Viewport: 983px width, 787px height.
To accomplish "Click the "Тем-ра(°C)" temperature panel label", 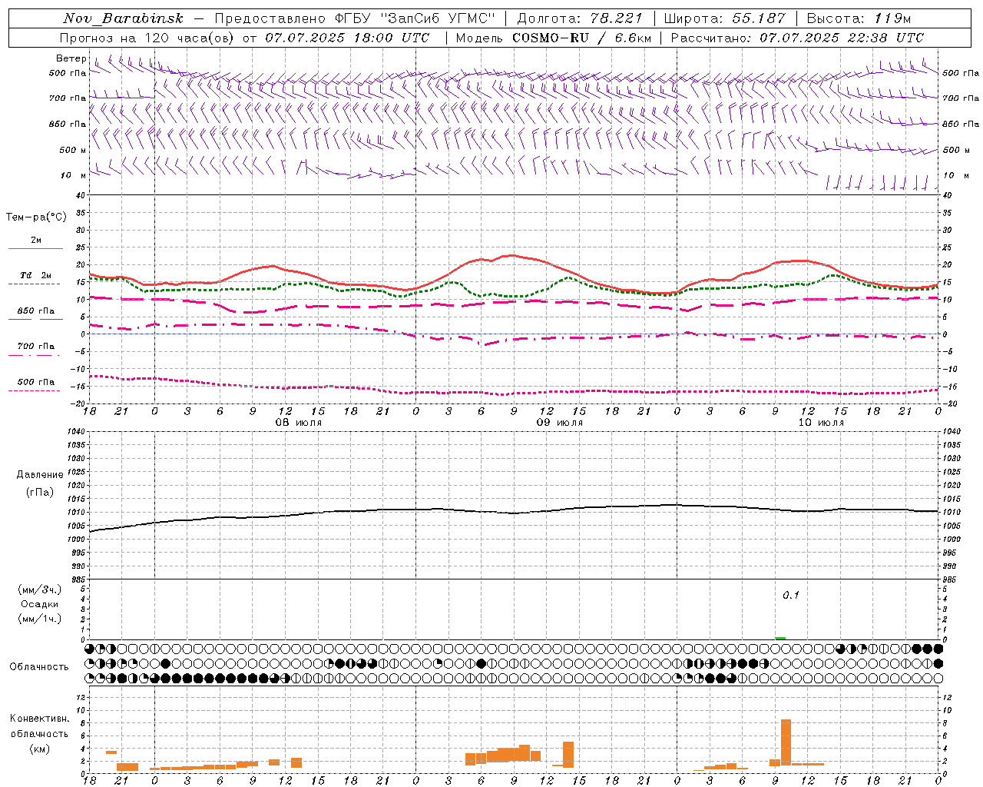I will 37,218.
